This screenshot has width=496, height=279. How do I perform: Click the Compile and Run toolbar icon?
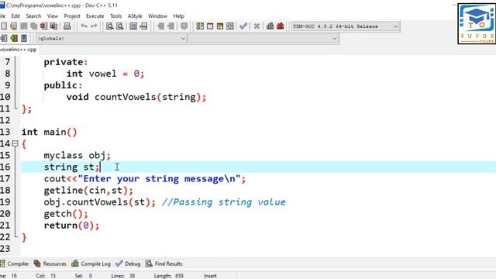pos(220,26)
